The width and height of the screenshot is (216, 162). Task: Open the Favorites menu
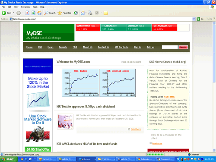point(25,7)
